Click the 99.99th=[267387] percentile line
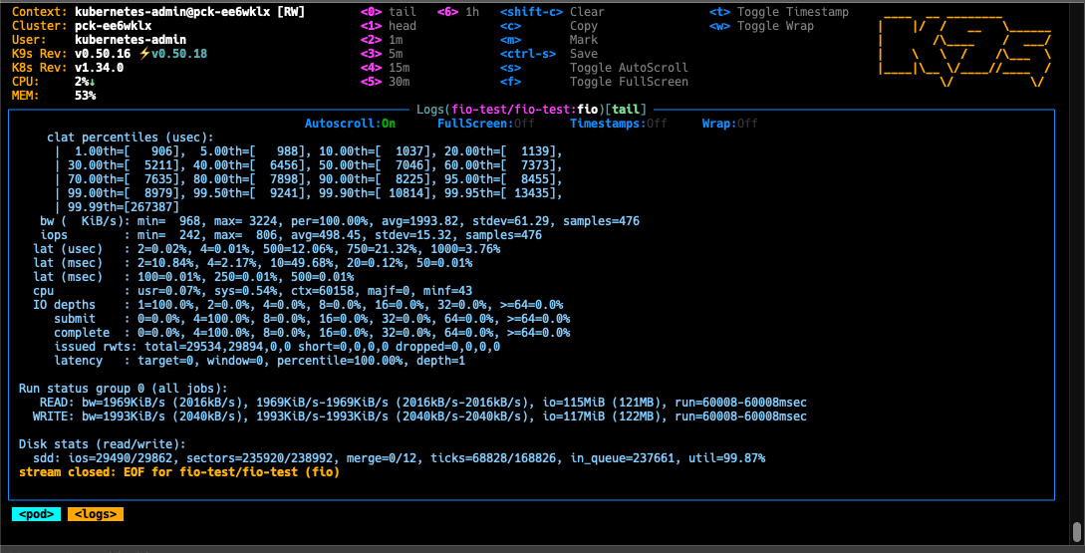The image size is (1085, 553). pyautogui.click(x=117, y=207)
